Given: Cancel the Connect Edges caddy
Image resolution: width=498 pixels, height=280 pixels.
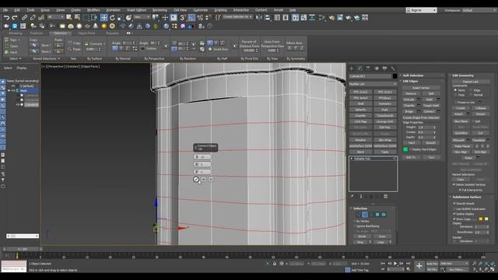Looking at the screenshot, I should click(211, 180).
